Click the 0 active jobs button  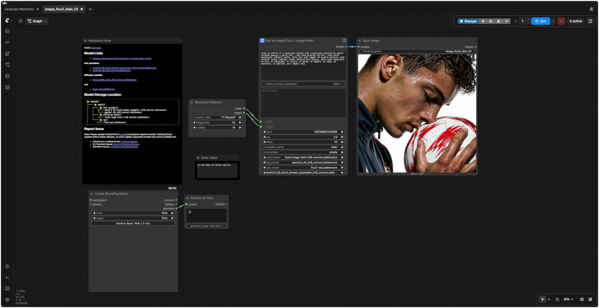pyautogui.click(x=576, y=21)
